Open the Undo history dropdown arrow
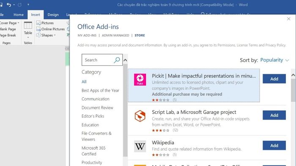 pyautogui.click(x=14, y=5)
